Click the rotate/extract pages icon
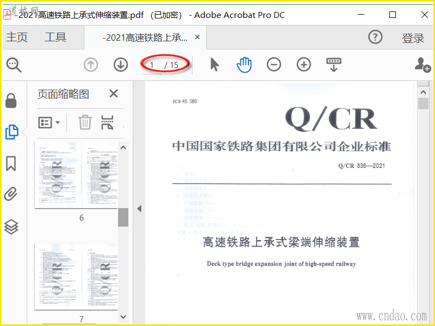The width and height of the screenshot is (435, 326). tap(107, 122)
